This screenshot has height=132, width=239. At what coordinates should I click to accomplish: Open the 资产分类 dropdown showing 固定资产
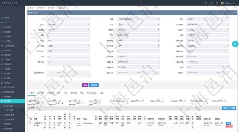click(206, 40)
